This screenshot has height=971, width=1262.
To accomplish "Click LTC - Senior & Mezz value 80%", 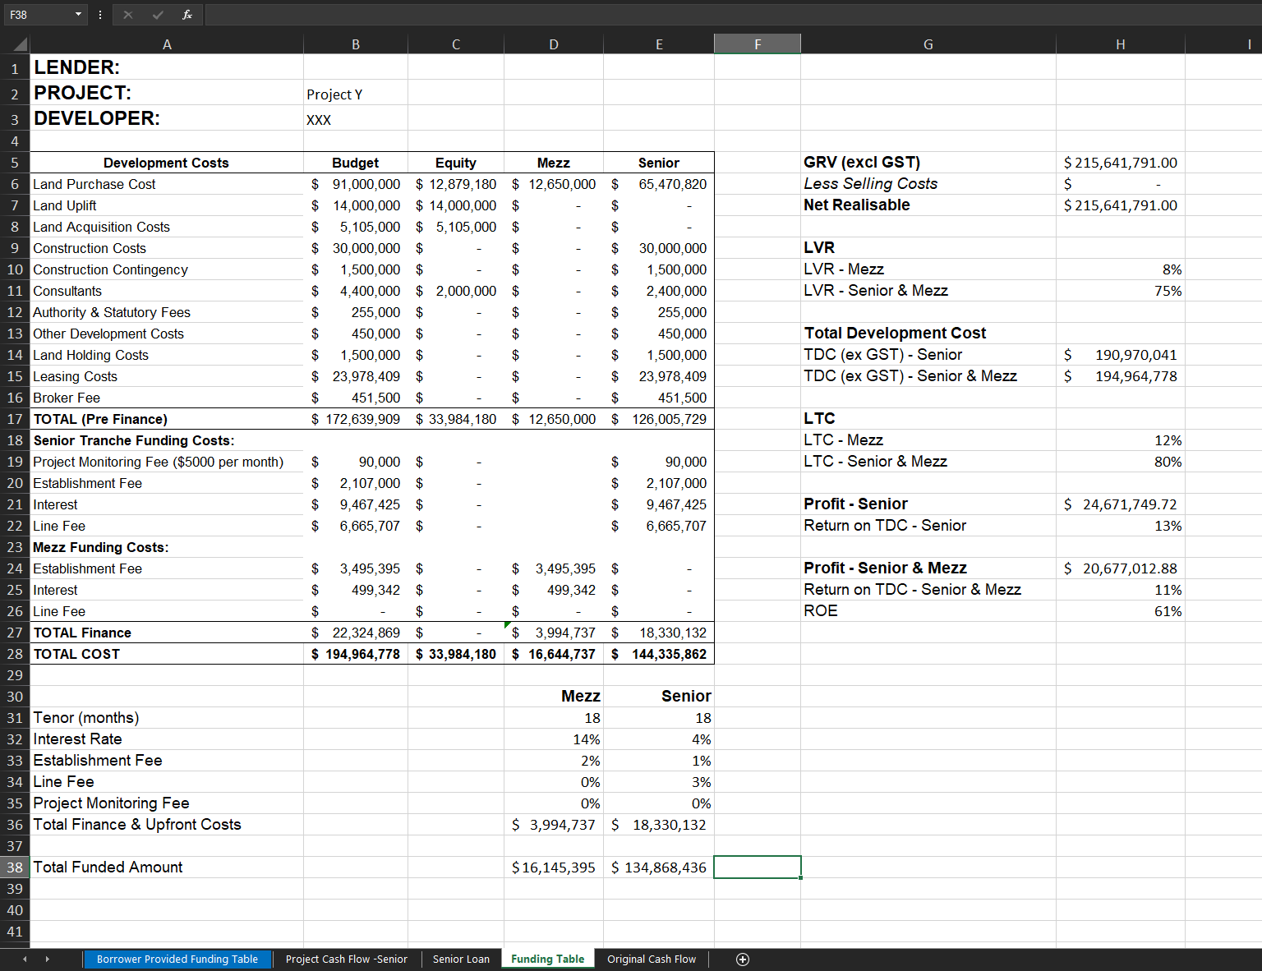I will pos(1121,462).
